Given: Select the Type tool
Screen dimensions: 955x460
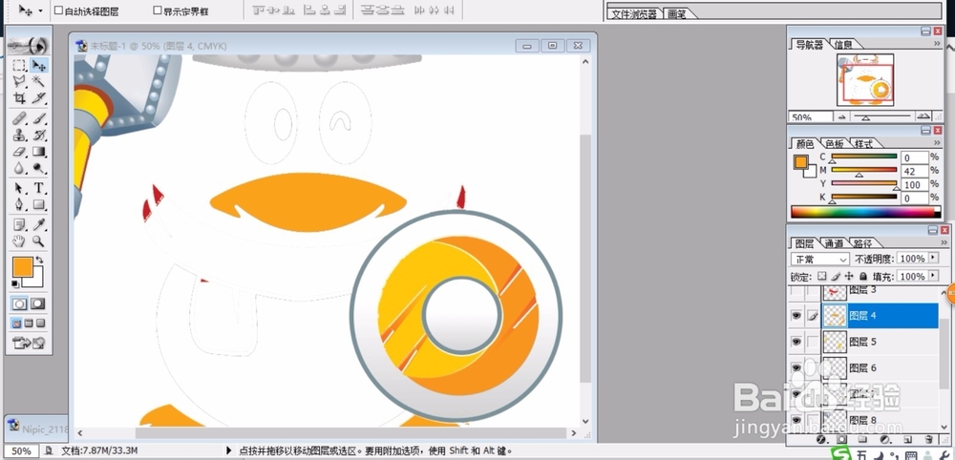Looking at the screenshot, I should pos(38,187).
